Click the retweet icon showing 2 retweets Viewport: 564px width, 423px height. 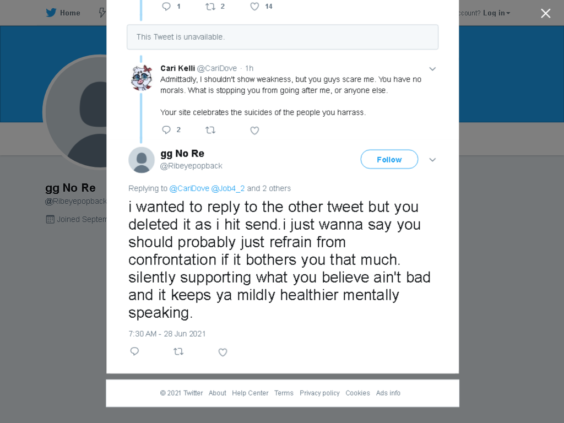pos(210,7)
